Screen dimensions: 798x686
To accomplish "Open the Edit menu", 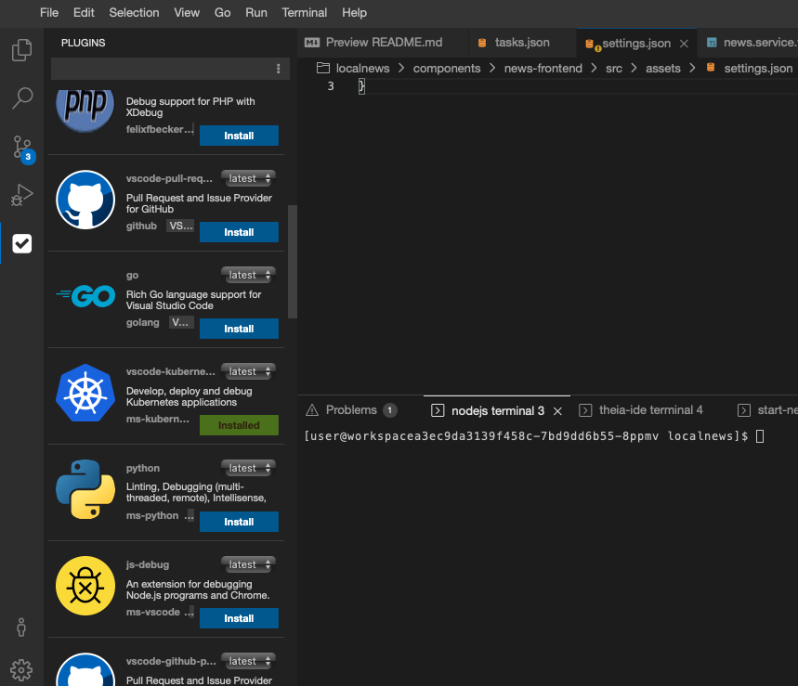I will (x=84, y=13).
